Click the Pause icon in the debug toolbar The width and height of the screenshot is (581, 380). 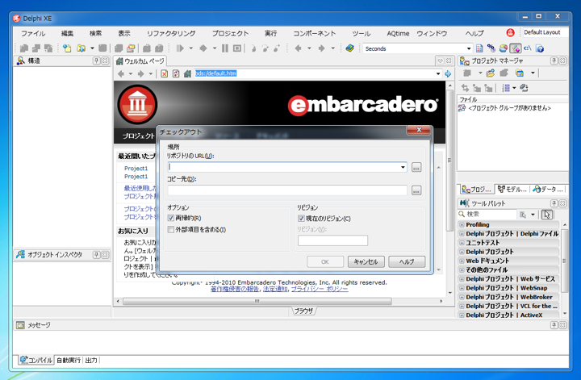pyautogui.click(x=225, y=48)
